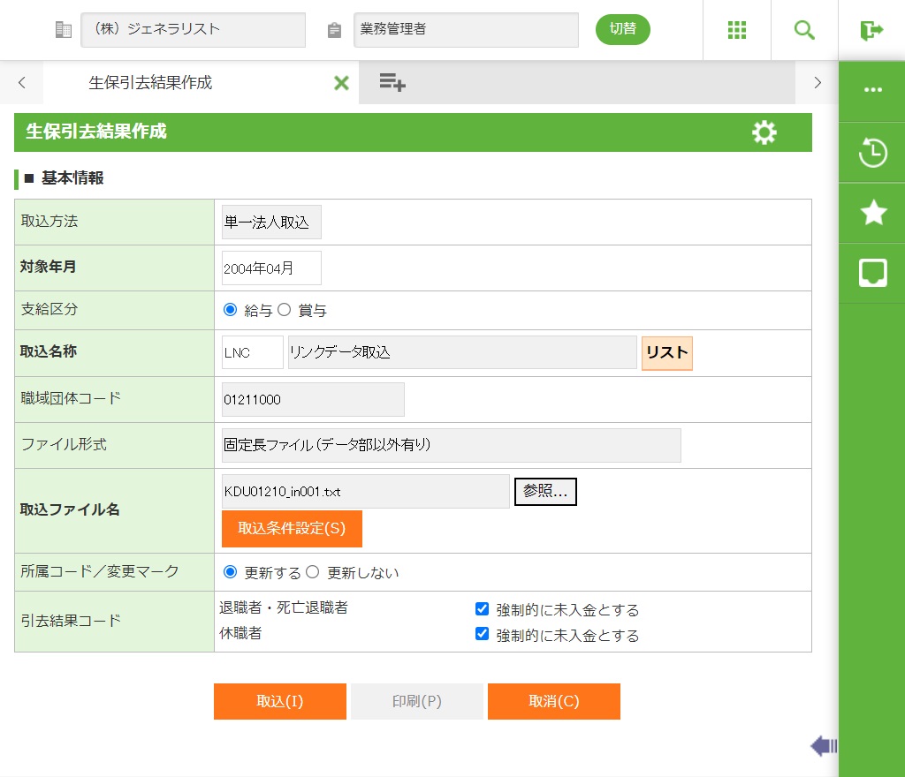Click the add new tab icon

click(x=392, y=83)
